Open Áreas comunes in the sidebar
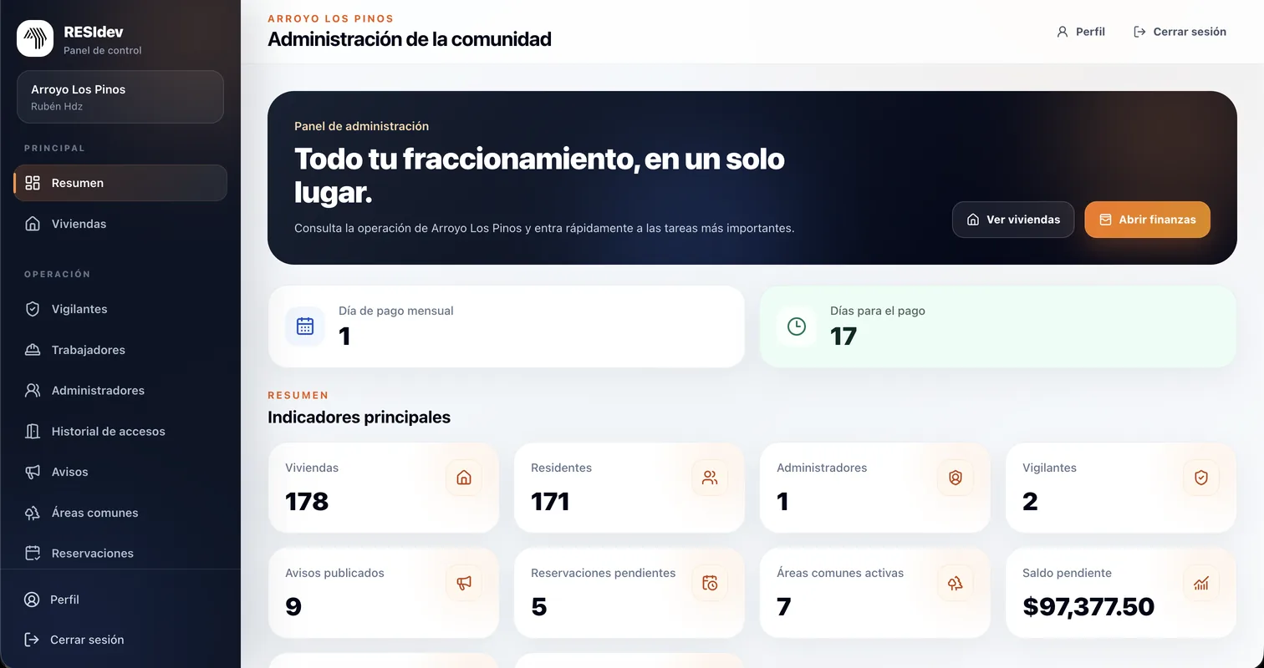1264x668 pixels. (x=120, y=513)
